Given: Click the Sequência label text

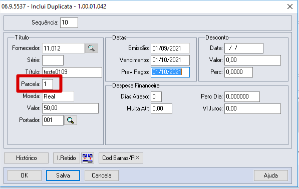Looking at the screenshot, I should coord(45,22).
